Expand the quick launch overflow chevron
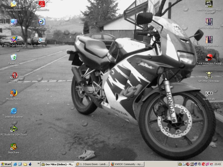Screen dimensions: 223x167 point(38,164)
